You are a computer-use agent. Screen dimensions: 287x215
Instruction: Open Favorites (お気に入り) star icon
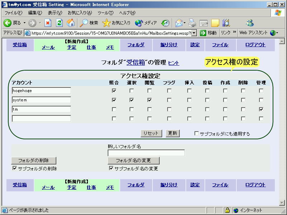point(107,23)
